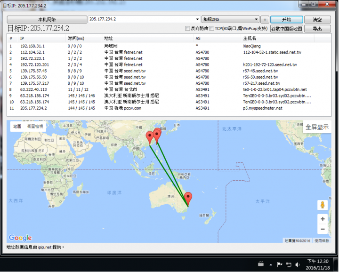Sort by the IP column header
Viewport: 339px width, 272px height.
coord(41,38)
